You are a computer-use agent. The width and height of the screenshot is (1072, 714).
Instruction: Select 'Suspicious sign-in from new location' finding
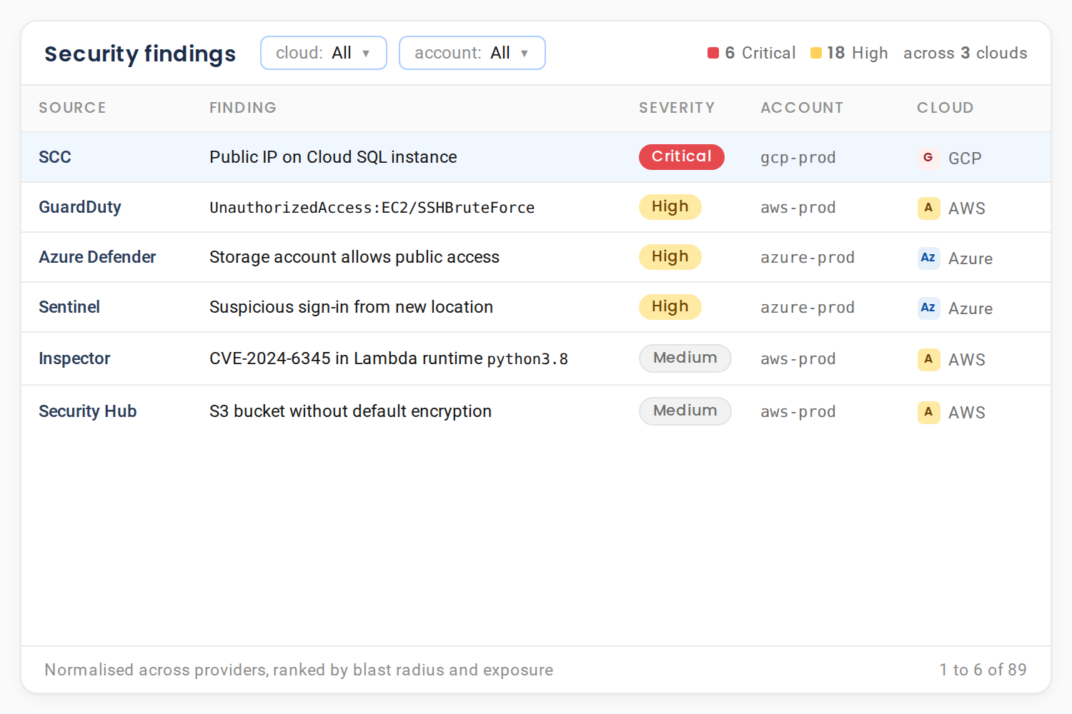[x=351, y=307]
